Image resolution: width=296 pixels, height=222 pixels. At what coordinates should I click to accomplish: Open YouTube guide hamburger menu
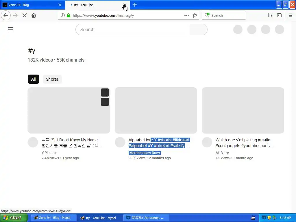click(x=10, y=29)
